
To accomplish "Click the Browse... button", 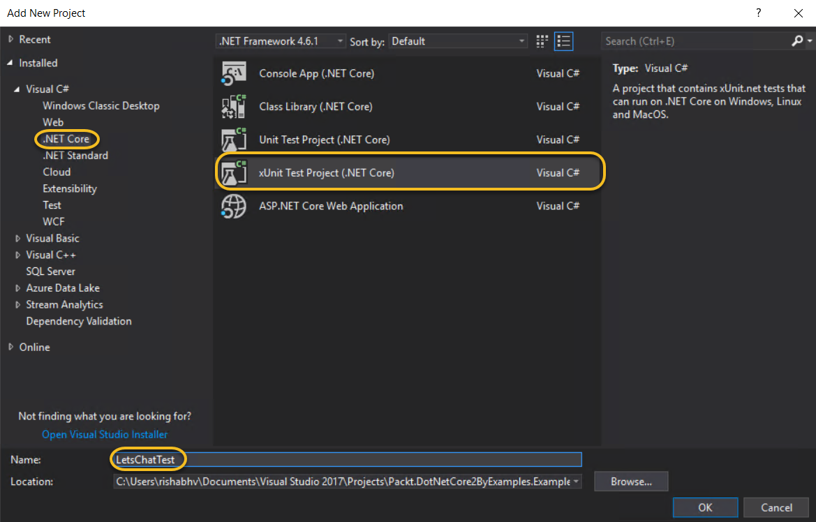I will click(631, 482).
